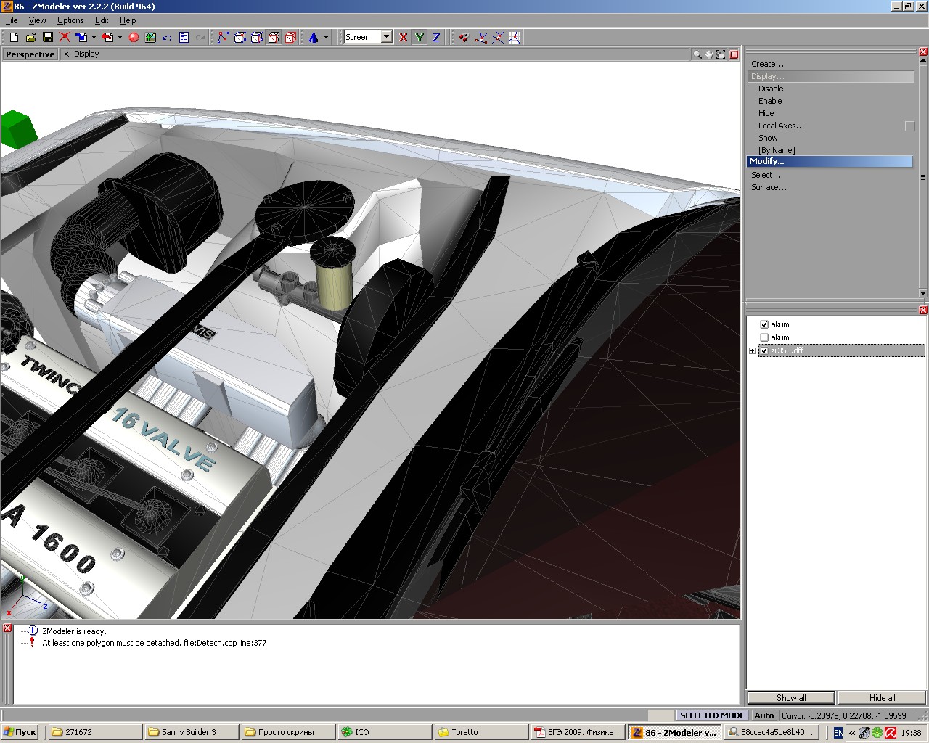
Task: Click the viewport zoom magnifier icon
Action: 697,54
